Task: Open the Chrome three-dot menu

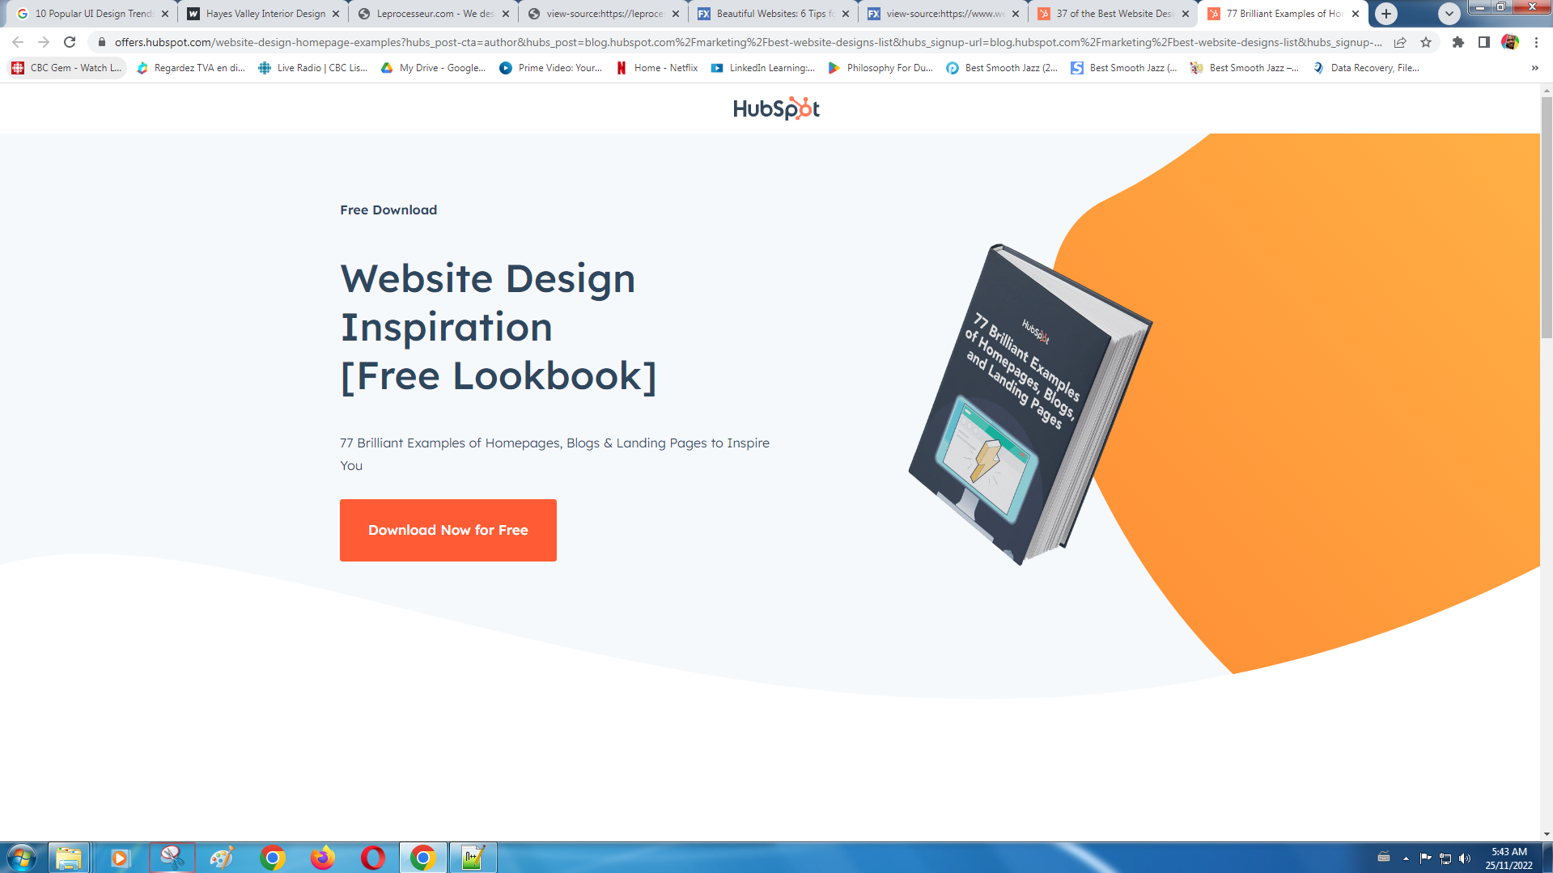Action: 1536,42
